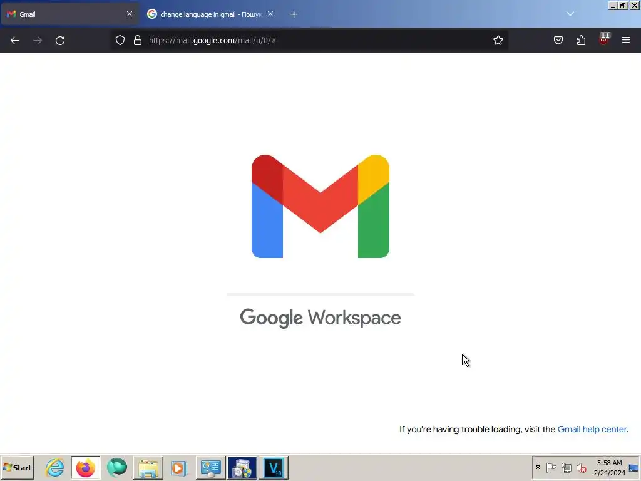This screenshot has height=481, width=641.
Task: Click the muted volume tray icon
Action: coord(582,467)
